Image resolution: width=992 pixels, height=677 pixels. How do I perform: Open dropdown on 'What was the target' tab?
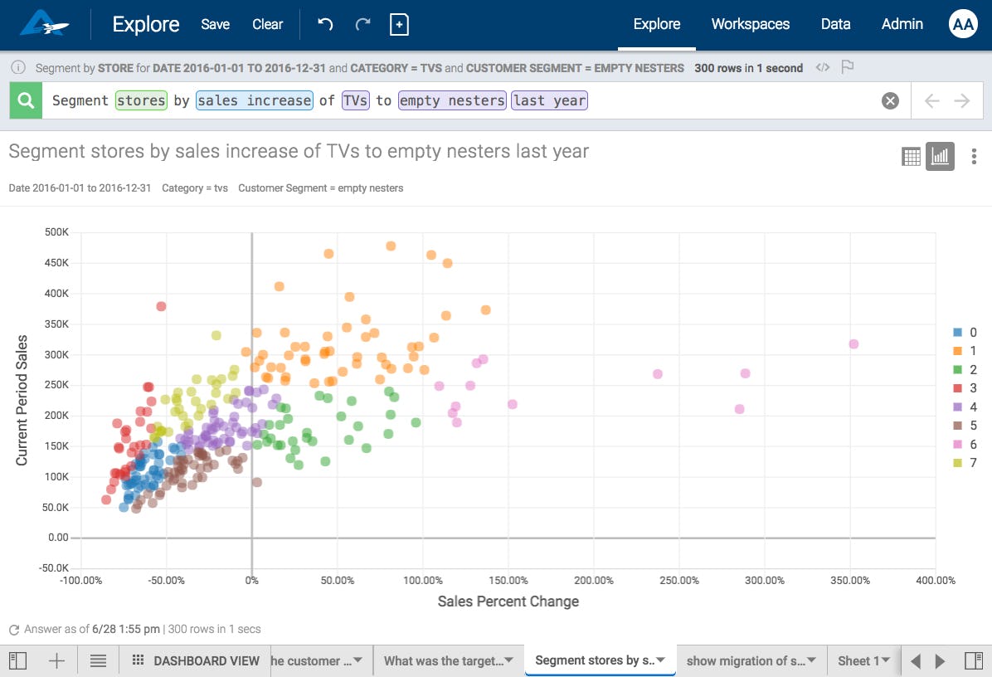pos(508,660)
